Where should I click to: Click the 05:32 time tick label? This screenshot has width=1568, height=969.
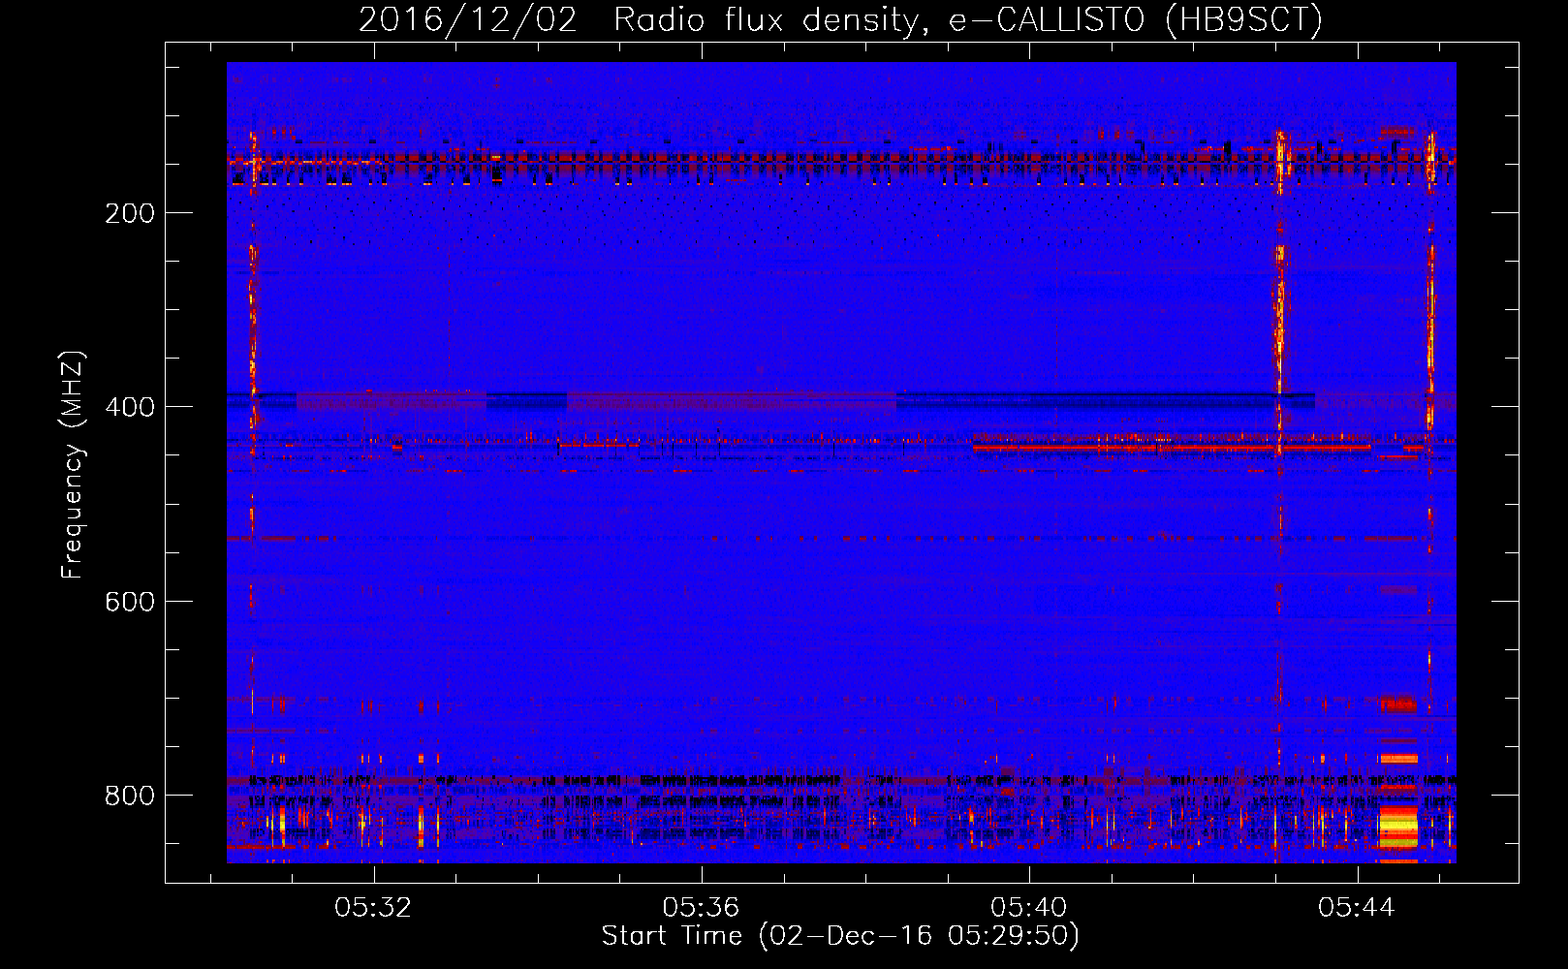click(373, 907)
